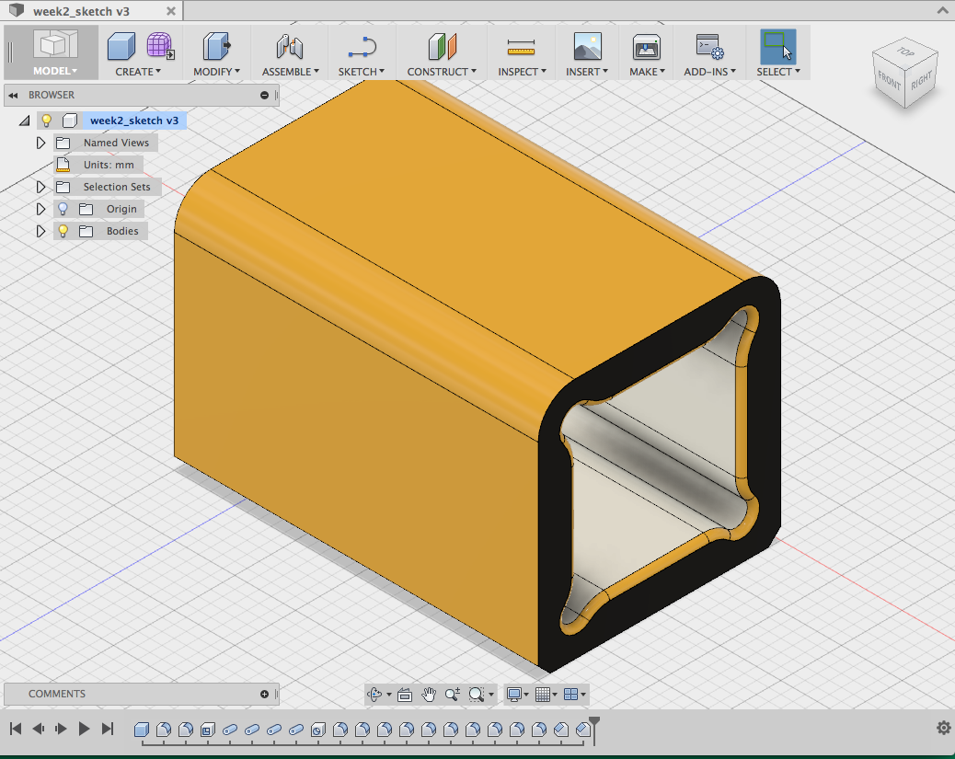Jump to timeline beginning
Viewport: 955px width, 759px height.
pyautogui.click(x=16, y=729)
